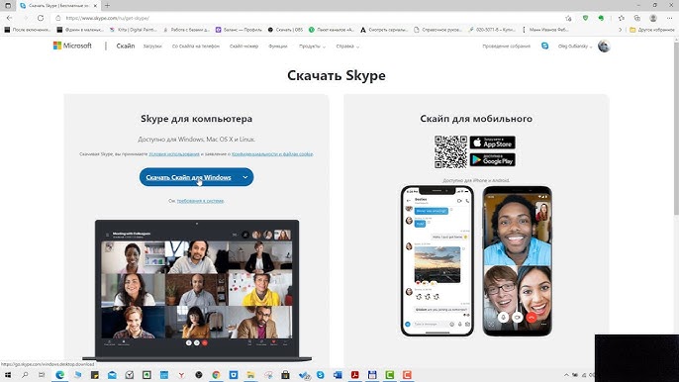The width and height of the screenshot is (679, 382).
Task: Click the laptop Skype meeting screenshot
Action: coord(197,289)
